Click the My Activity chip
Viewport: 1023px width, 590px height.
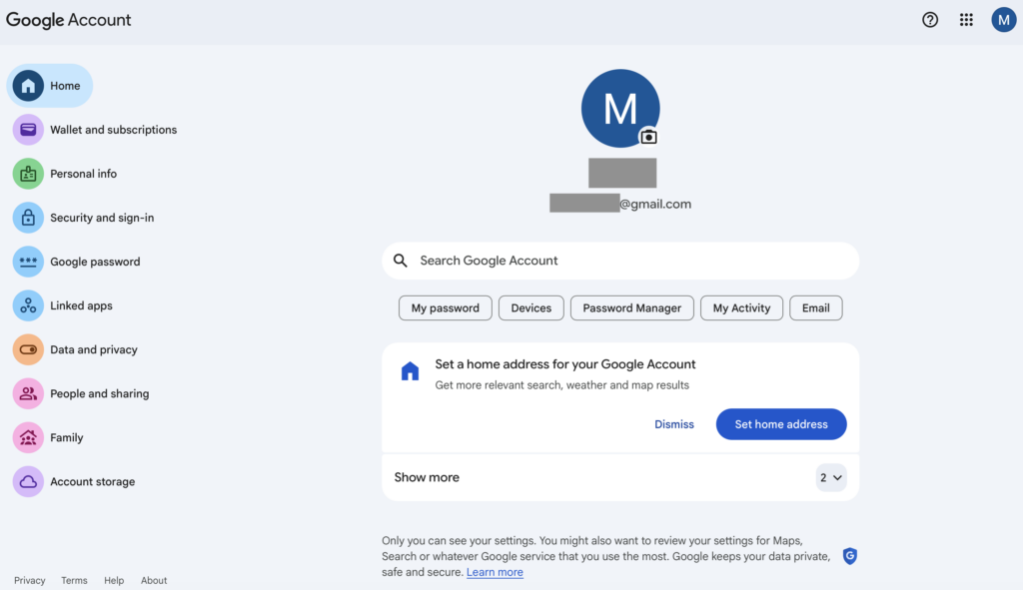click(x=741, y=307)
